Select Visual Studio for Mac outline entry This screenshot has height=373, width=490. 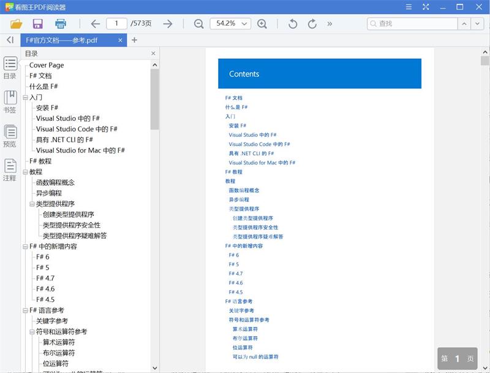point(80,150)
